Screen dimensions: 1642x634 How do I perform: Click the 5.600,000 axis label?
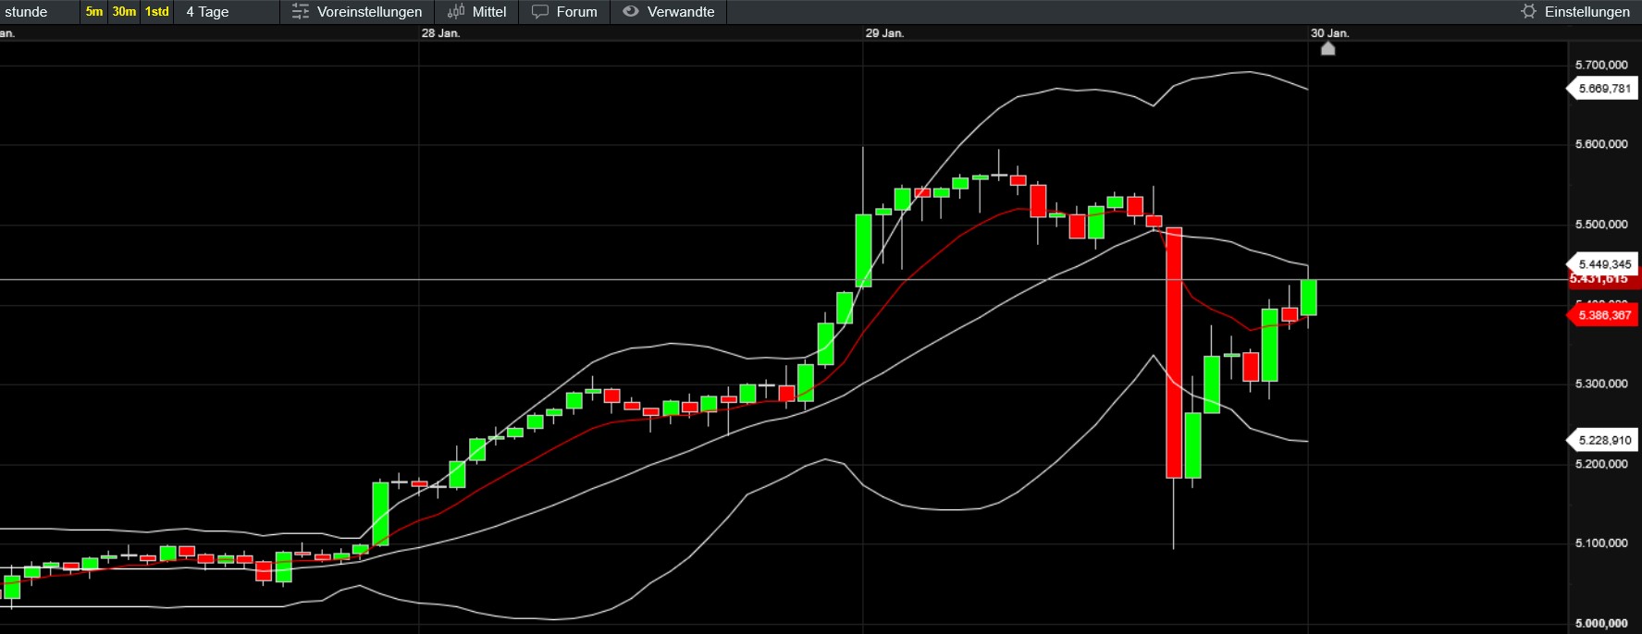pyautogui.click(x=1601, y=144)
